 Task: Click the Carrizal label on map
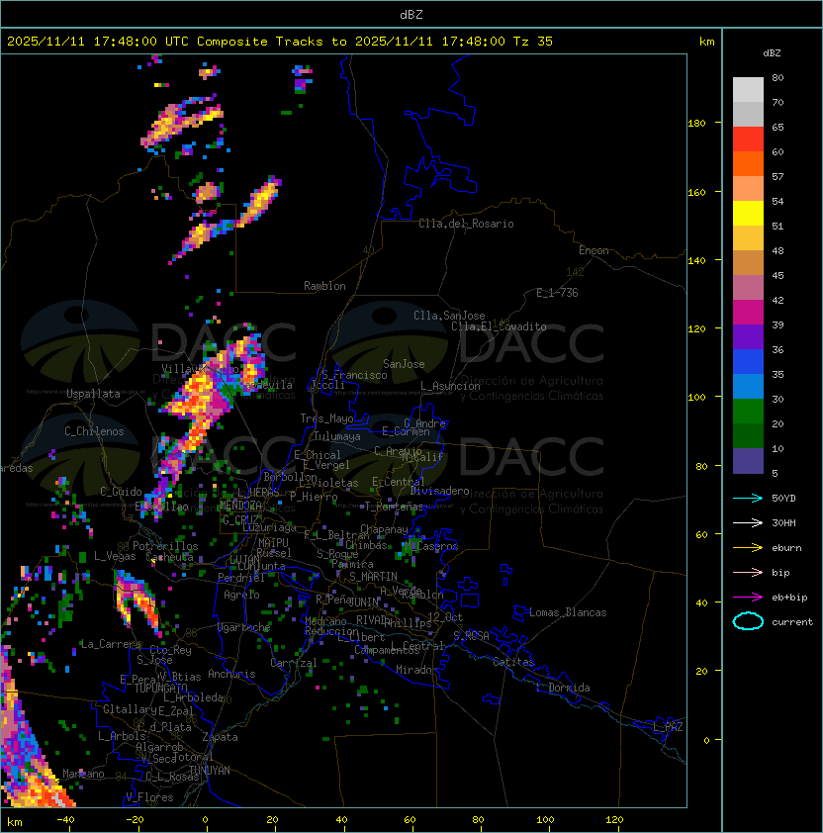(x=293, y=663)
